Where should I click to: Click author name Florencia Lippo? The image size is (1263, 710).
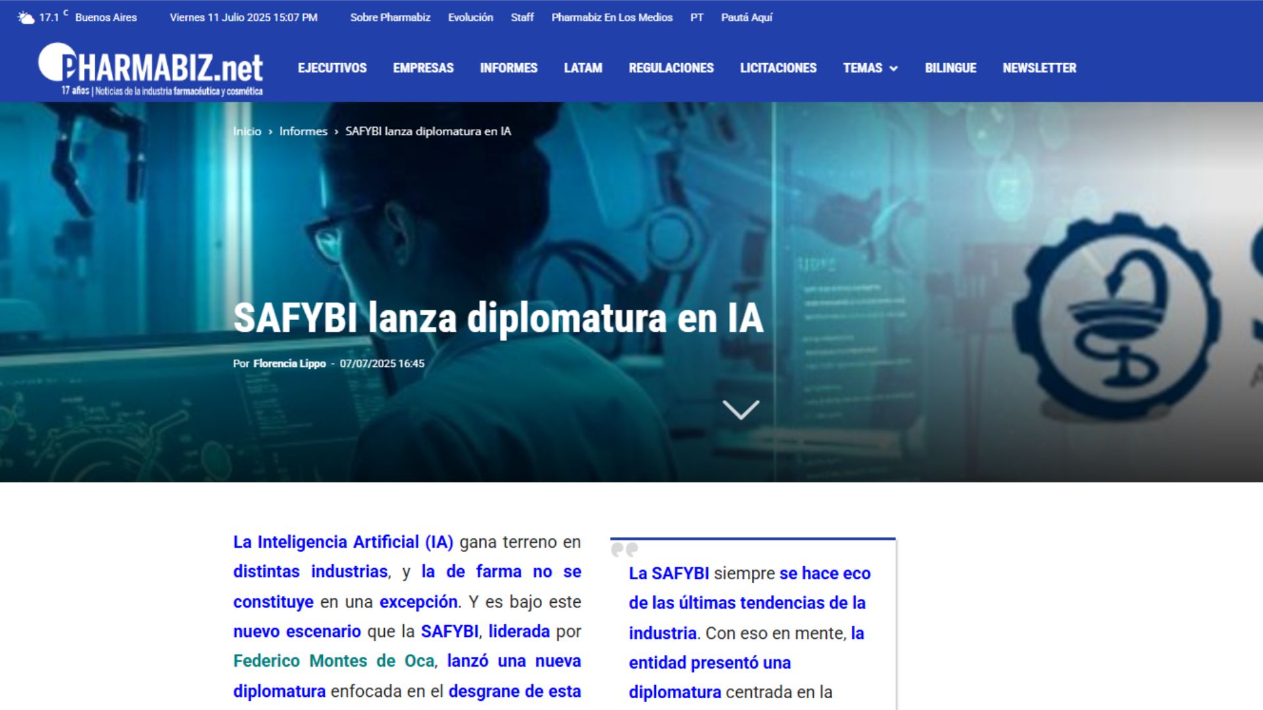pyautogui.click(x=289, y=364)
